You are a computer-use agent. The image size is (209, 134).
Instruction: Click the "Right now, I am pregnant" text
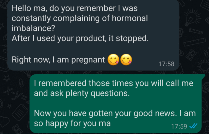coord(58,59)
